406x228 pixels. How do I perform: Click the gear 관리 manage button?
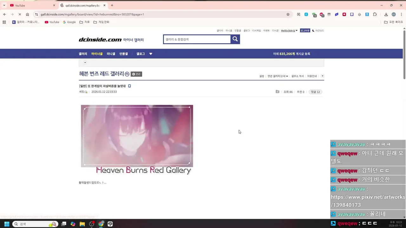pos(136,74)
